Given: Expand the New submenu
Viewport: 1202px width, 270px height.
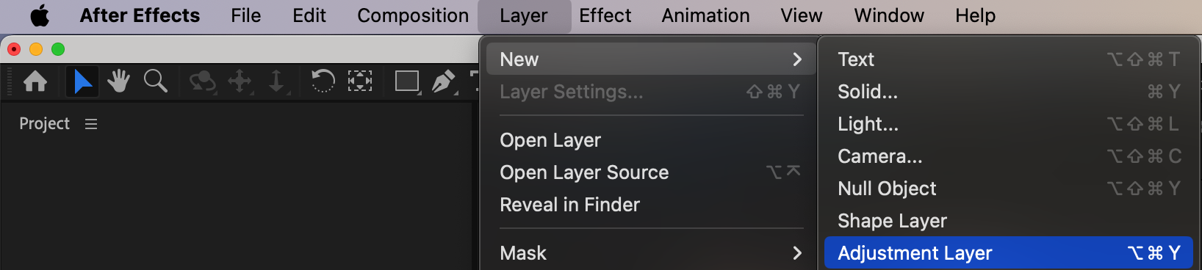Looking at the screenshot, I should 651,59.
